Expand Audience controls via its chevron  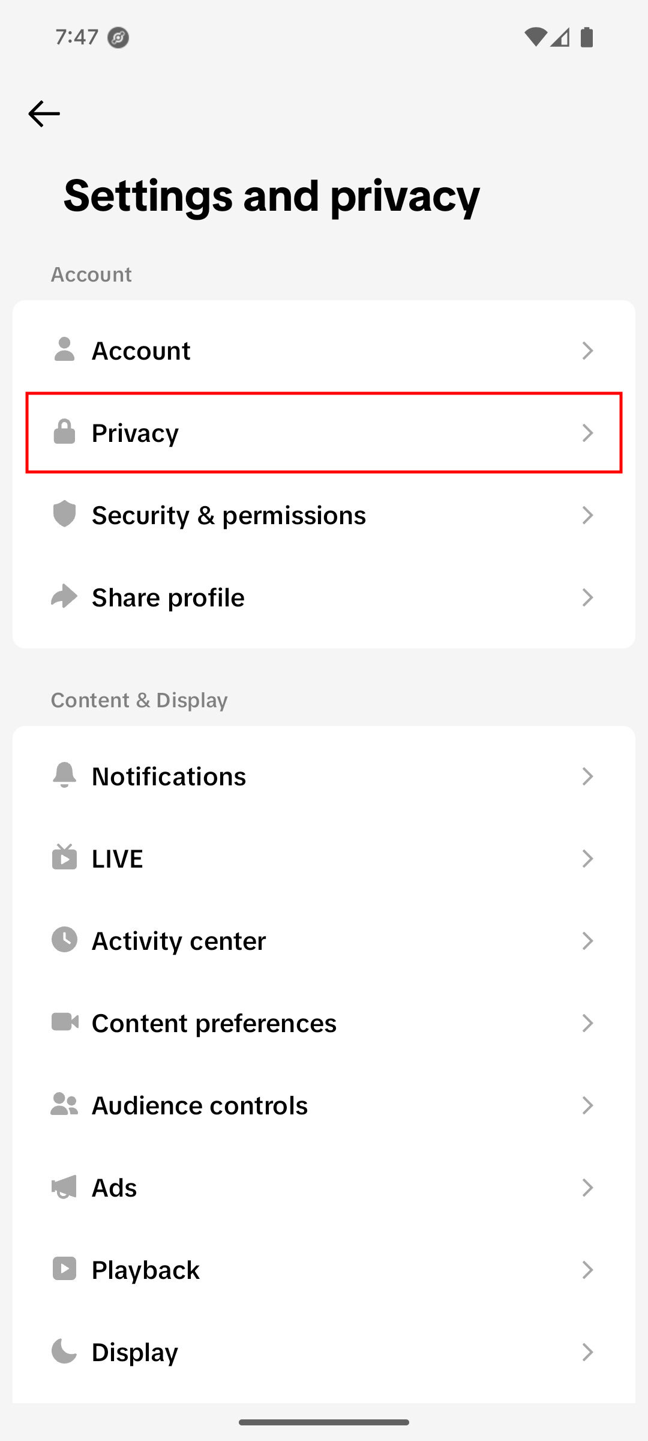coord(587,1105)
